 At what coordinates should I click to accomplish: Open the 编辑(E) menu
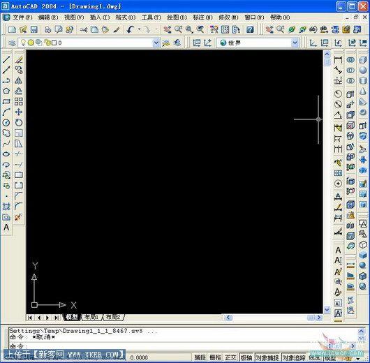[x=48, y=17]
